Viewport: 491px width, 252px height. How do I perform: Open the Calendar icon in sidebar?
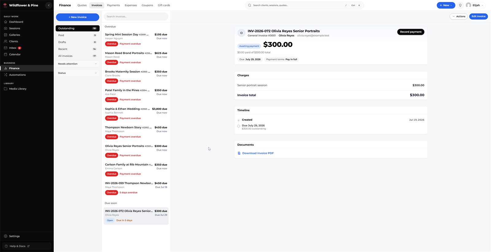click(6, 54)
